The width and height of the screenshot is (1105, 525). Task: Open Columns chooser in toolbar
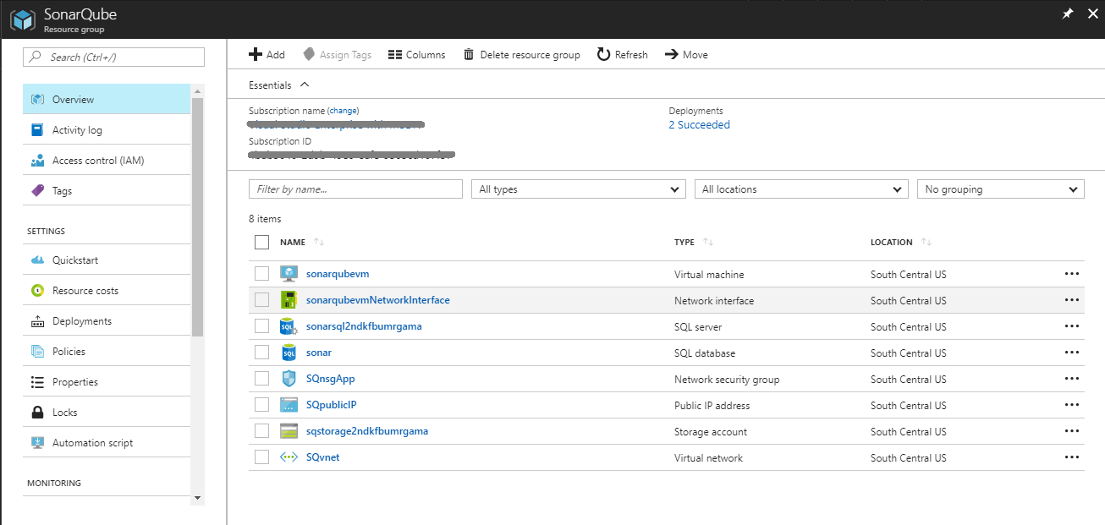point(416,54)
